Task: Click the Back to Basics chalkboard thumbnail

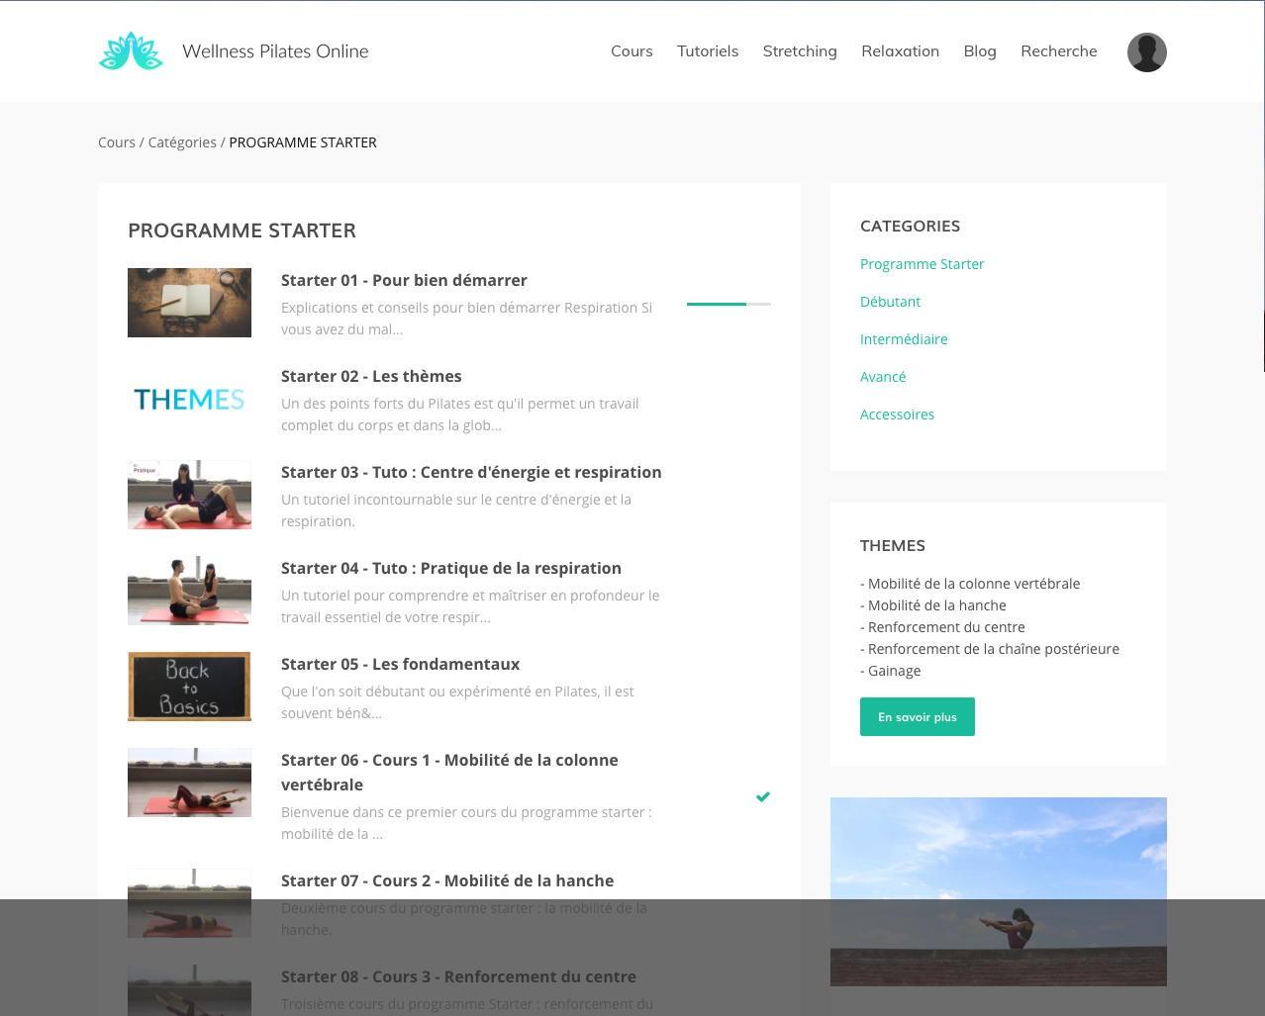Action: click(189, 687)
